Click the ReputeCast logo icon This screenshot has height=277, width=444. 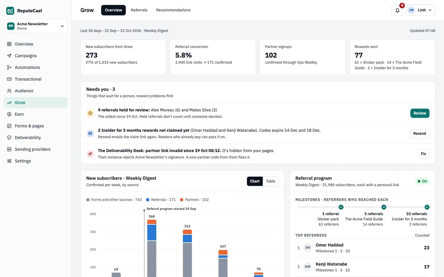pos(10,11)
